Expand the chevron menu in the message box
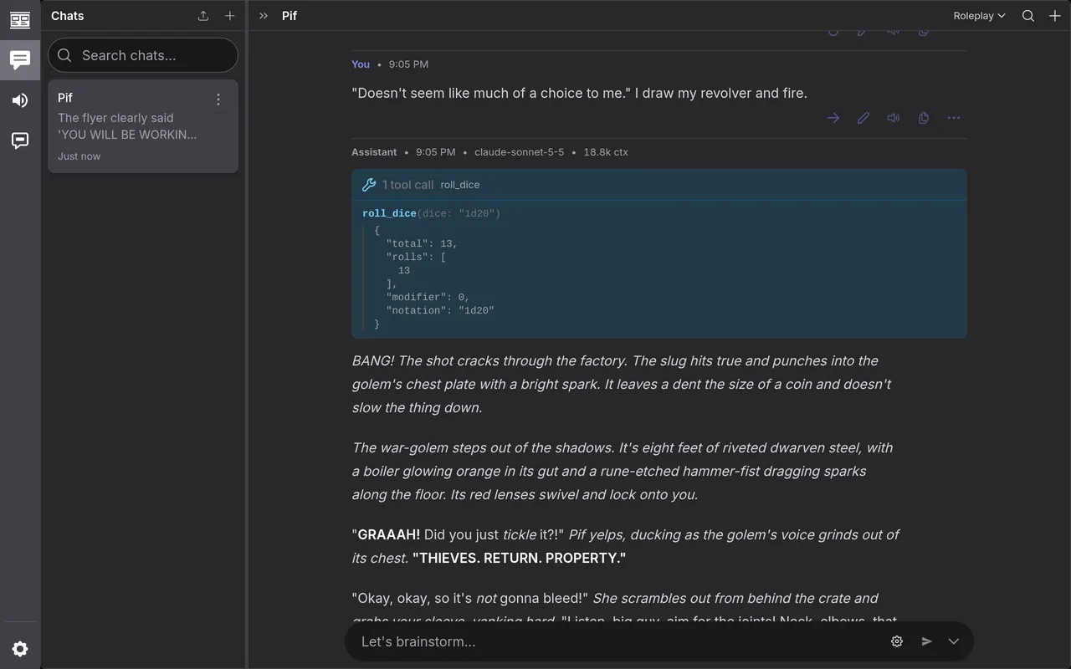 point(954,641)
